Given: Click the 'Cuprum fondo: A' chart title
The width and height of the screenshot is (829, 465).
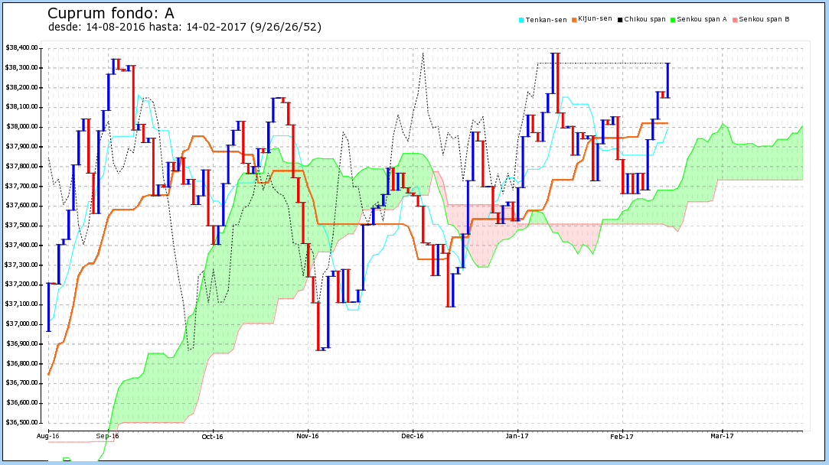Looking at the screenshot, I should click(x=110, y=13).
